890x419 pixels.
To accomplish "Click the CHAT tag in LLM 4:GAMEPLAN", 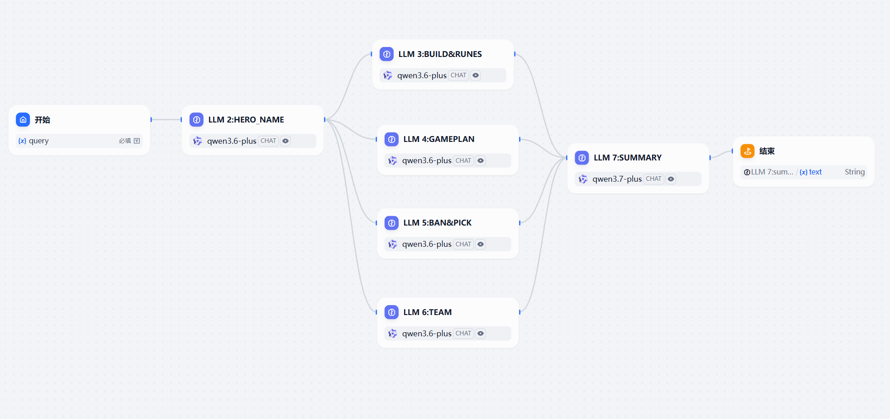I will [463, 160].
